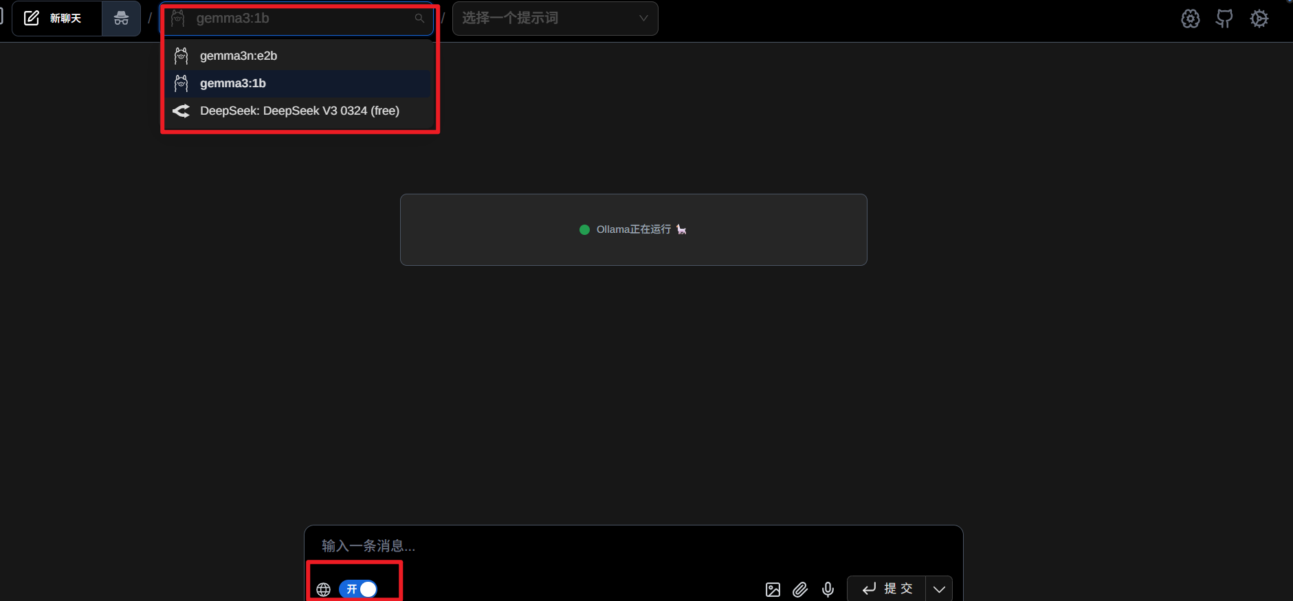Viewport: 1293px width, 601px height.
Task: Open the GitHub repository icon
Action: [x=1224, y=19]
